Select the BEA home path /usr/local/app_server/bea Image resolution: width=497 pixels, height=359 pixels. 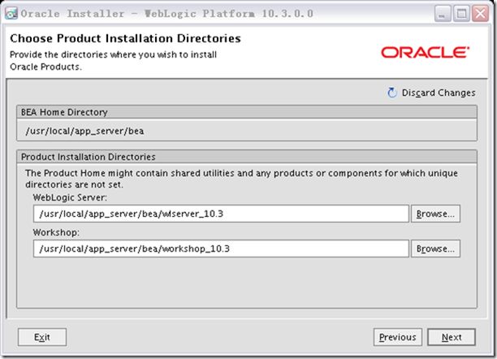pyautogui.click(x=84, y=131)
